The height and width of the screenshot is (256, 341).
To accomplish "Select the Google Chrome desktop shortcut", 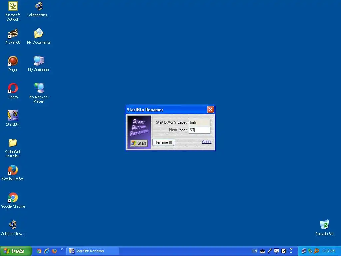I will coord(13,200).
